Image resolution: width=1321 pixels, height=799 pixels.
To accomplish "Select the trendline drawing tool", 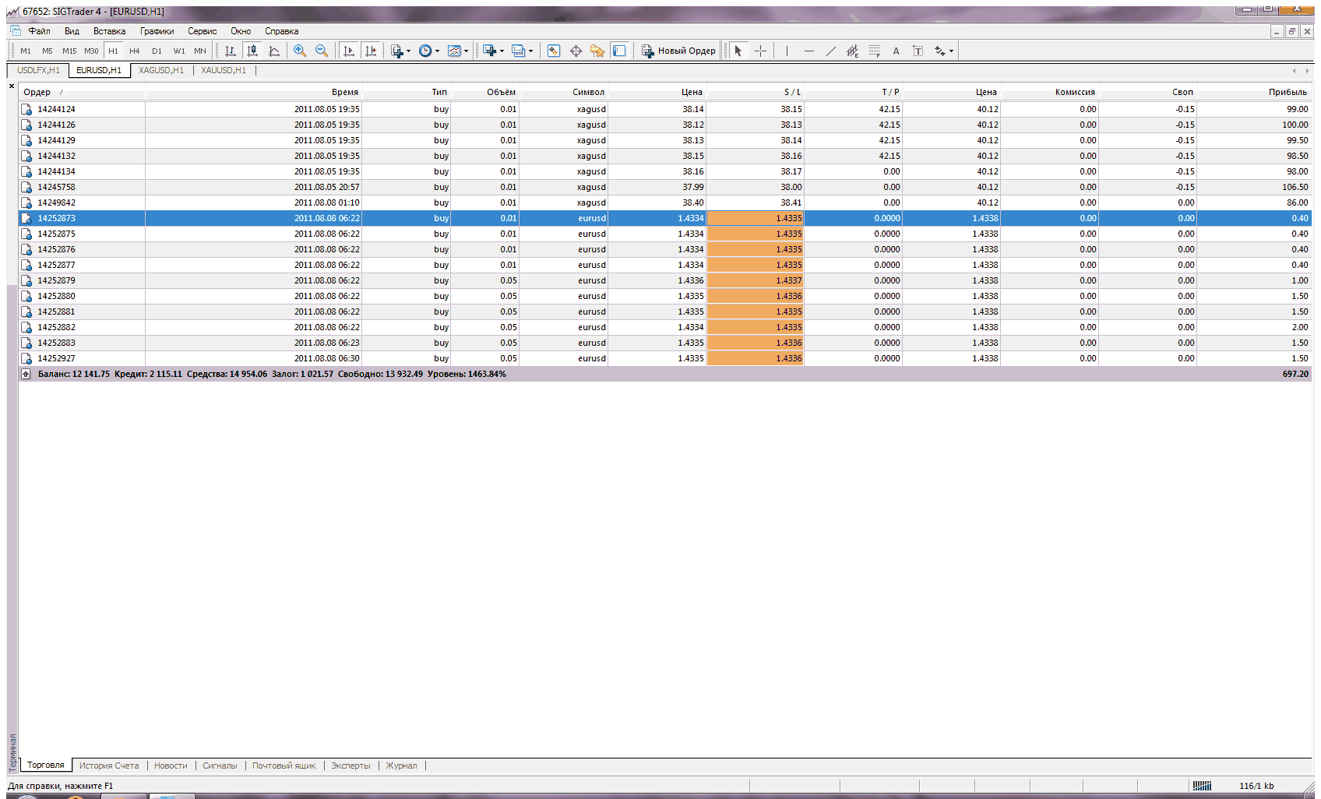I will pos(831,51).
